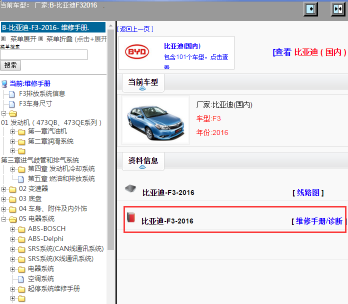Click open folder icon for 05 电器系统

[12, 219]
